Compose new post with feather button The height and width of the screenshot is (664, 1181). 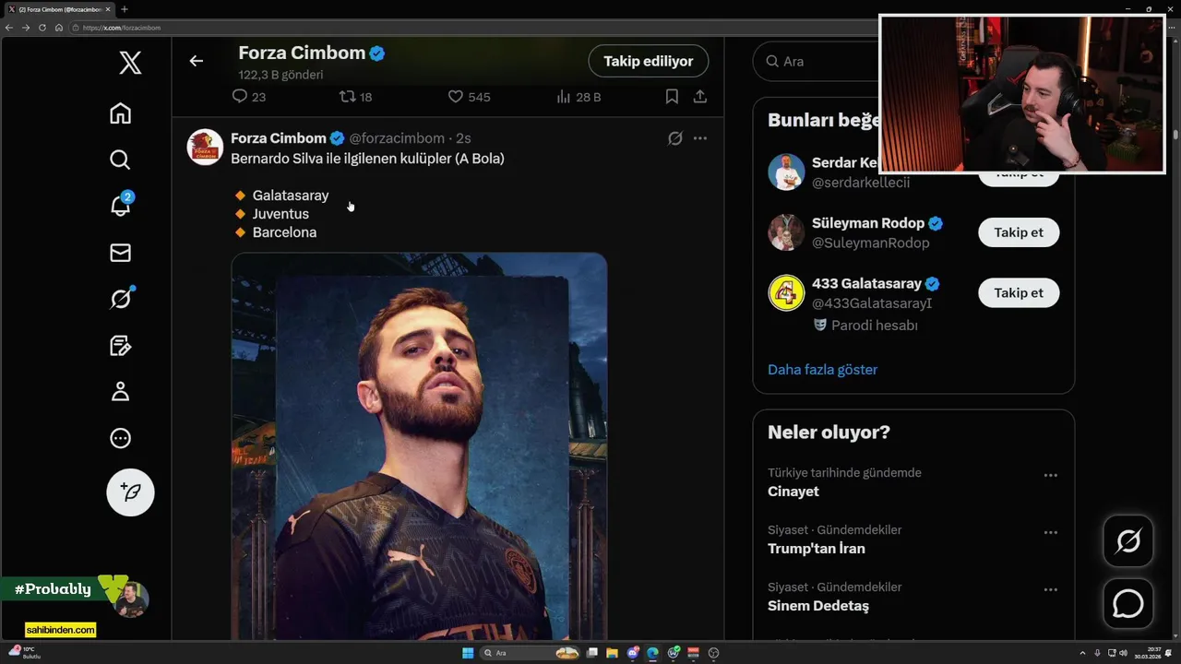[130, 492]
